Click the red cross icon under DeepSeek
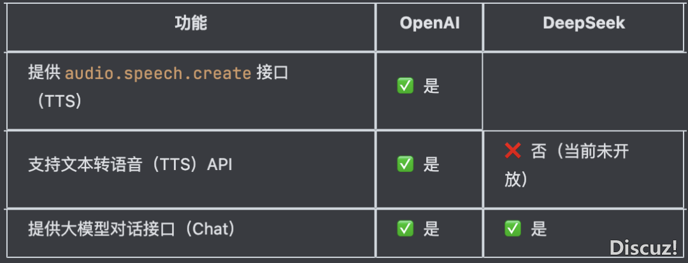 512,151
